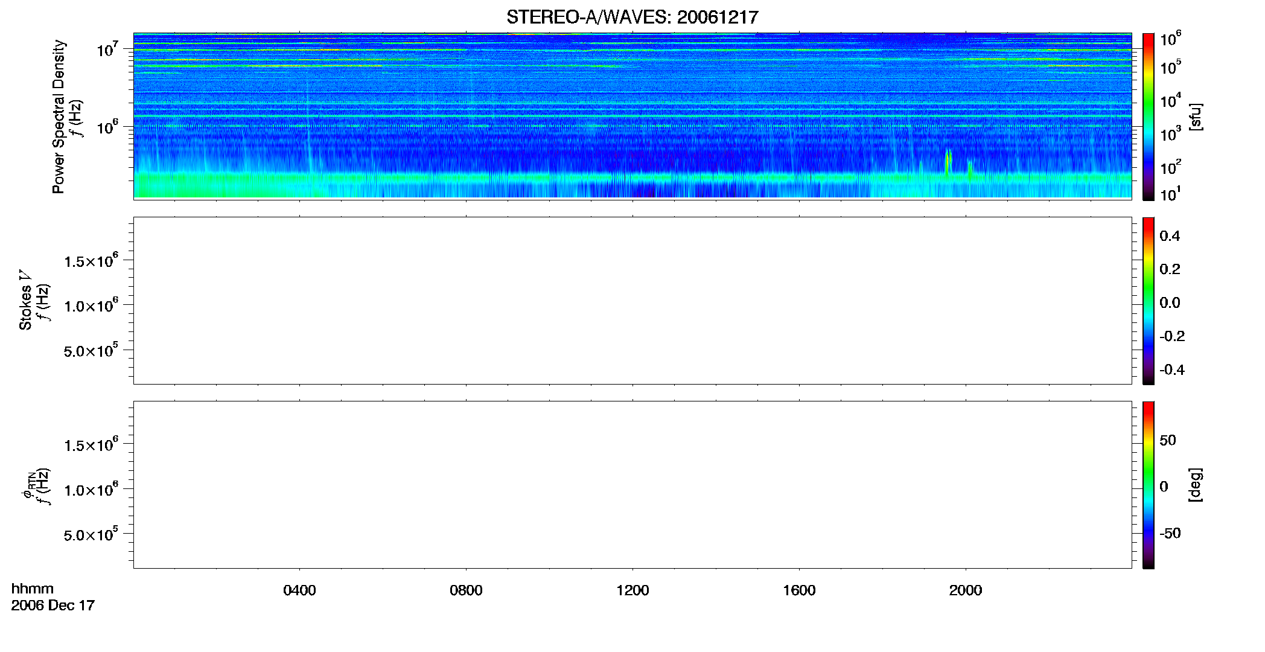Click the 0400 time axis label
Screen dimensions: 1265x652
point(299,590)
